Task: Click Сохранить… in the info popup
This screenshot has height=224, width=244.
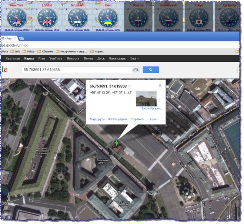Action: [138, 119]
